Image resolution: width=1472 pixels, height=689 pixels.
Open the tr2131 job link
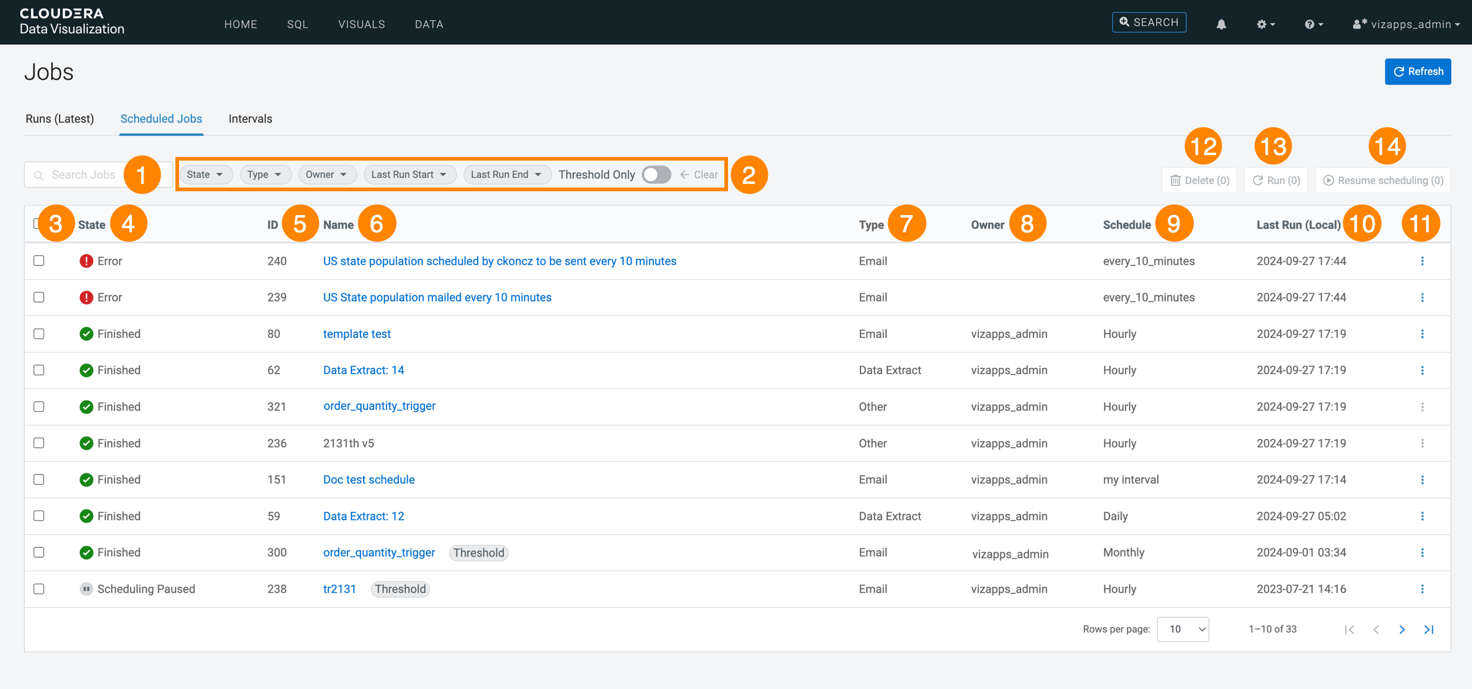[339, 589]
